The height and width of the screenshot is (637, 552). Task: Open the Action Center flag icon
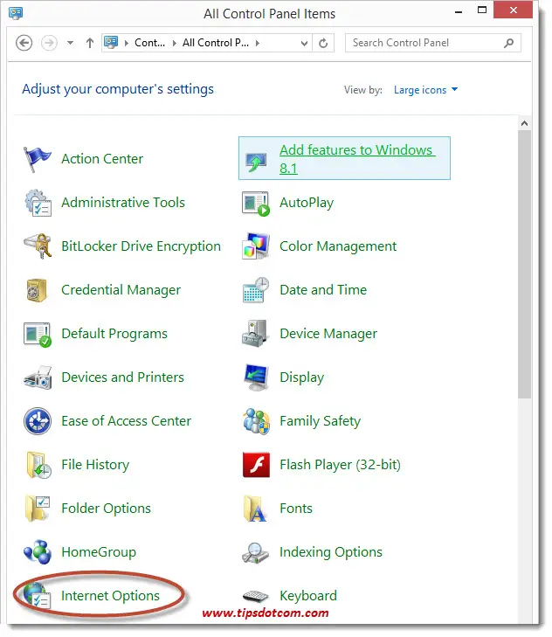pos(38,159)
